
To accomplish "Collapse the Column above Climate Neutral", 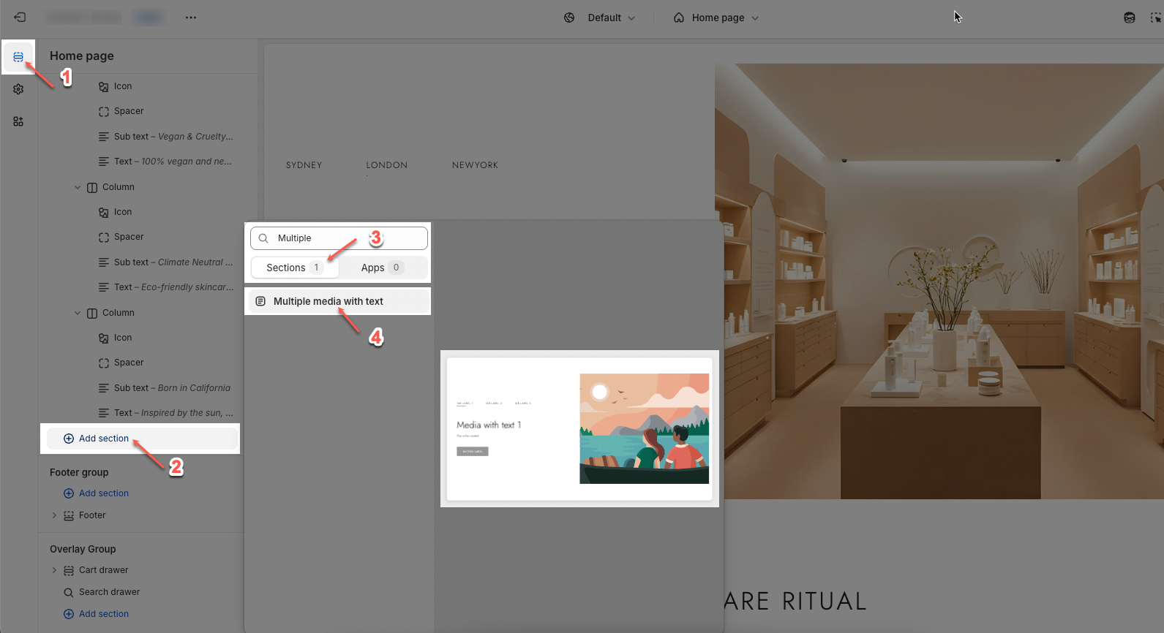I will [78, 187].
